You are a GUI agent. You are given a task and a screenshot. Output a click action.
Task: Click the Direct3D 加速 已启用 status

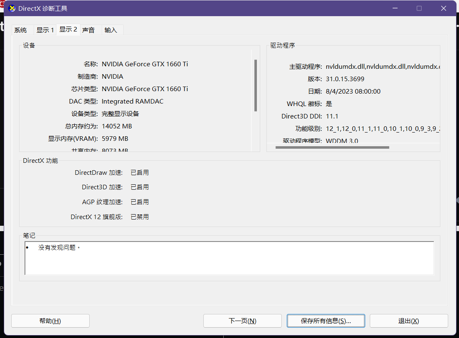pyautogui.click(x=139, y=187)
